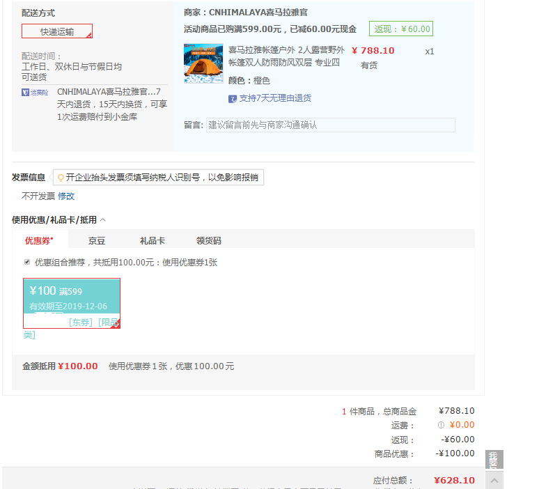Click the 颜色:橙色 attribute text
Viewport: 539px width, 489px height.
[x=249, y=81]
